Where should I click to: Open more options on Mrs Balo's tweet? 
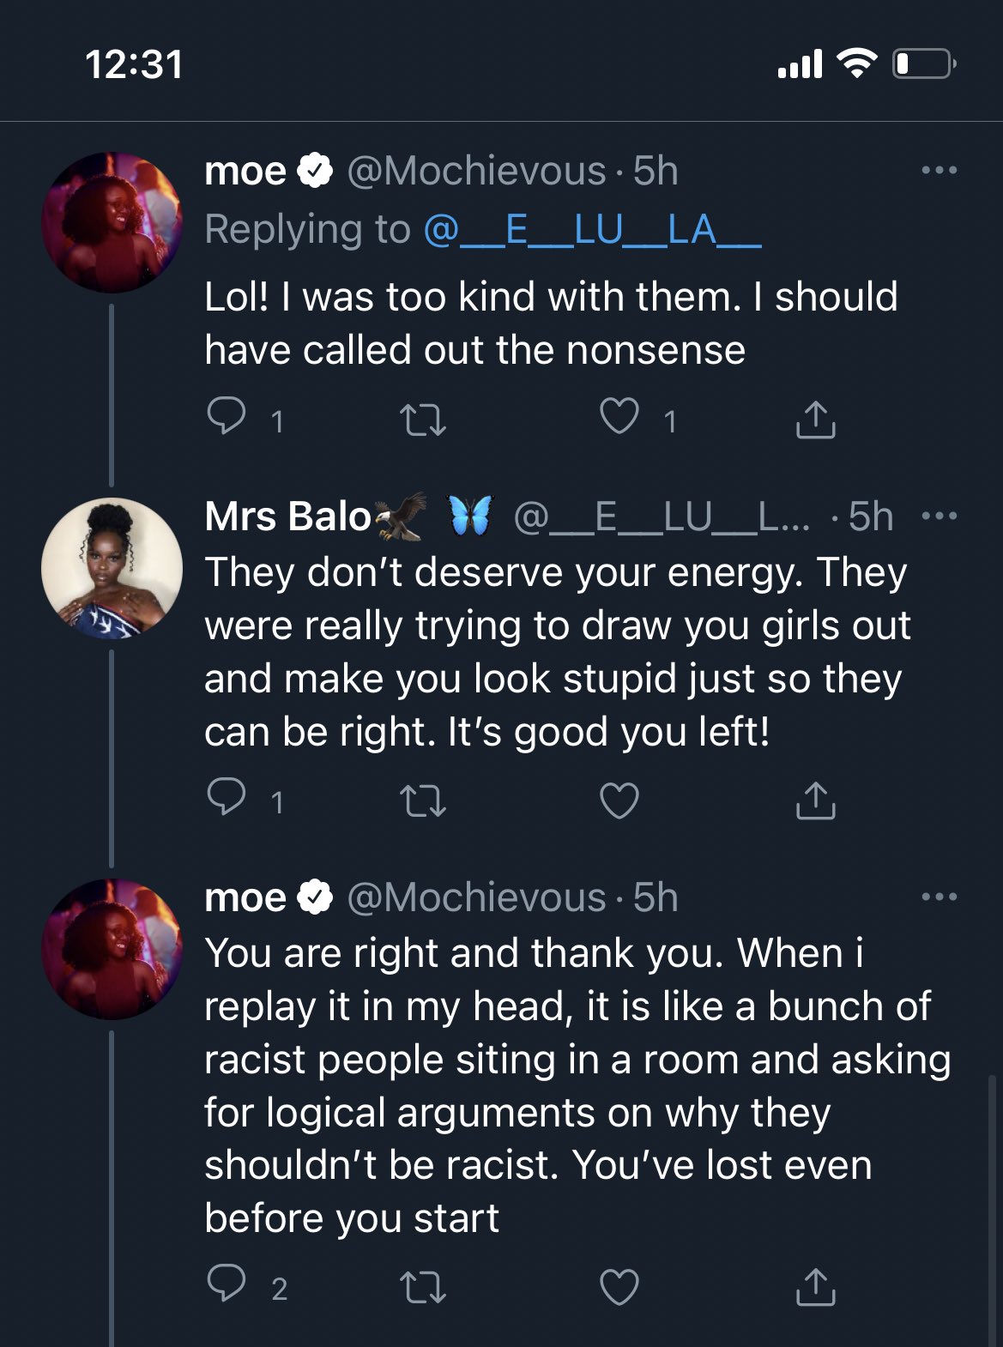tap(939, 516)
